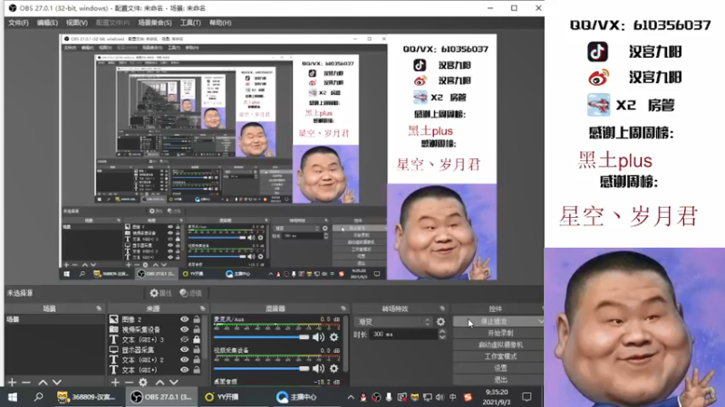The height and width of the screenshot is (407, 725).
Task: Click the 显示器采集 monitor source icon
Action: click(114, 350)
